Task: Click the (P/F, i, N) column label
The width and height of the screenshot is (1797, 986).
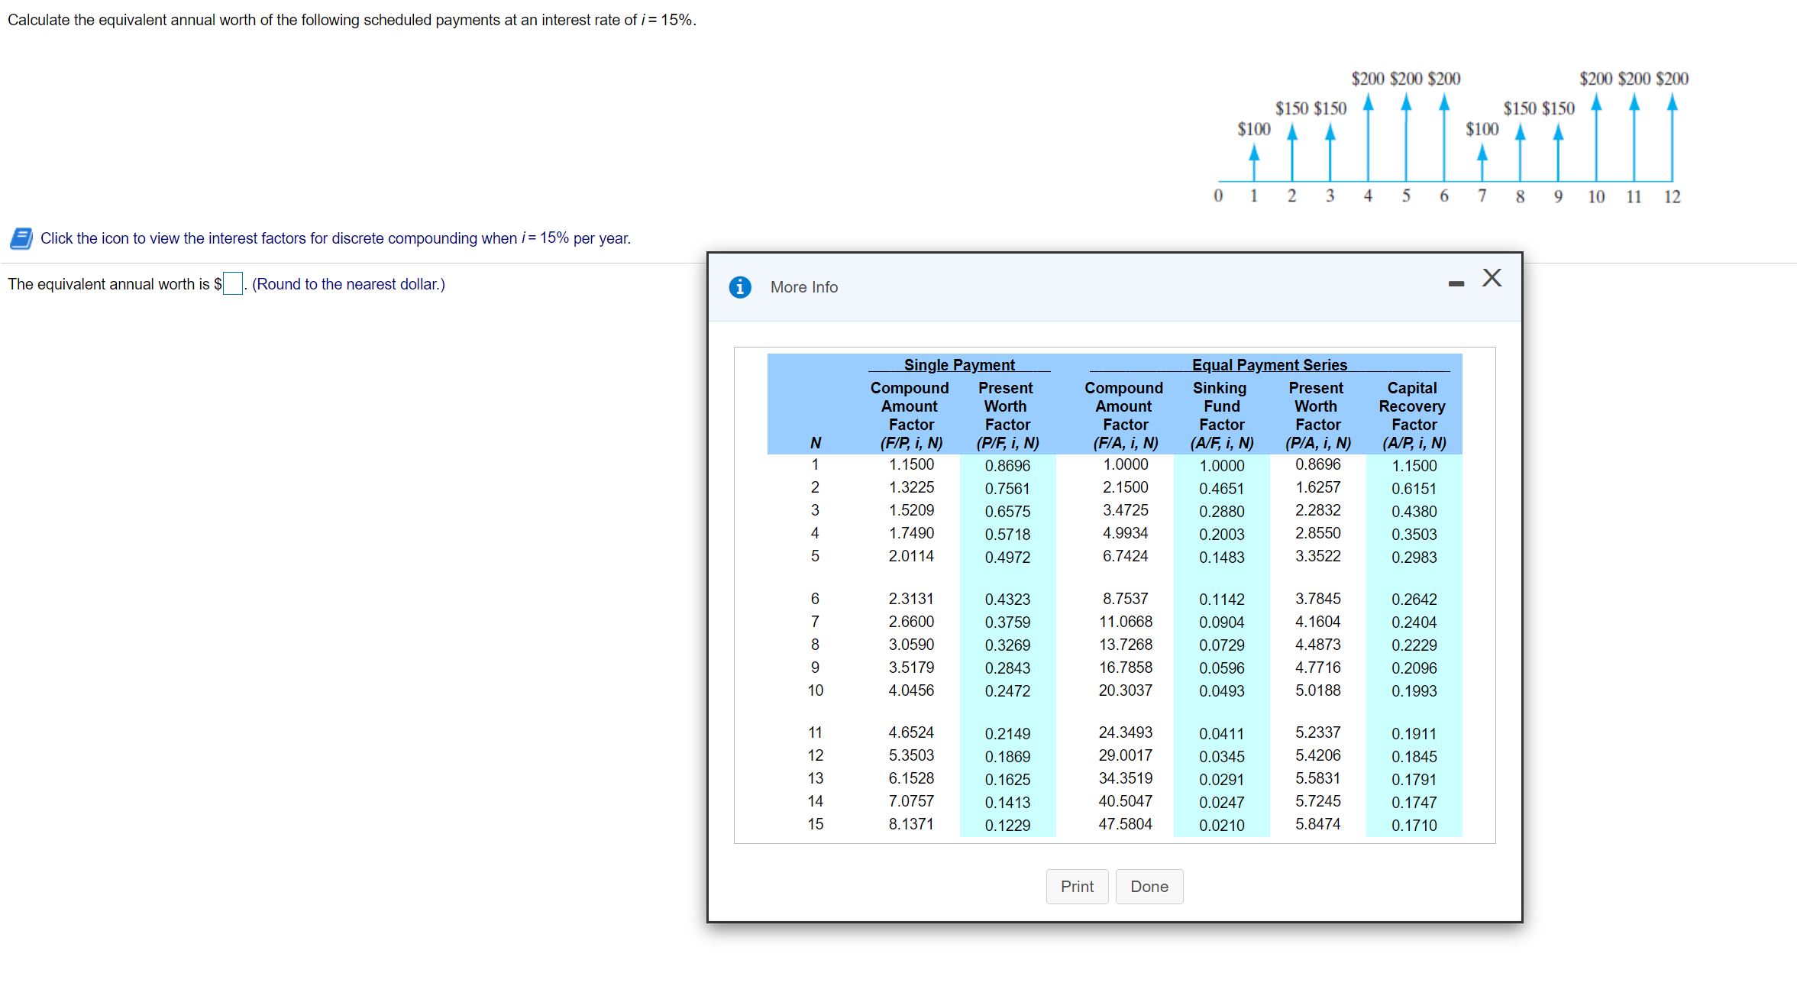Action: [1007, 443]
